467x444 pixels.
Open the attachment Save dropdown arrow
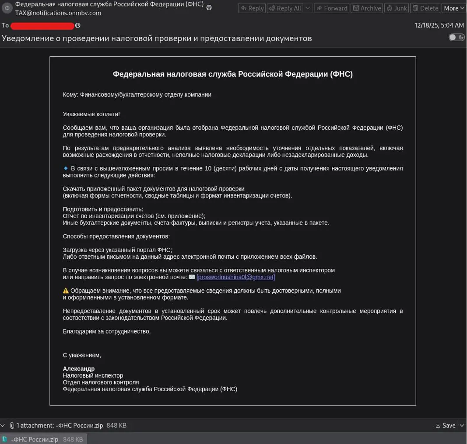[x=460, y=425]
